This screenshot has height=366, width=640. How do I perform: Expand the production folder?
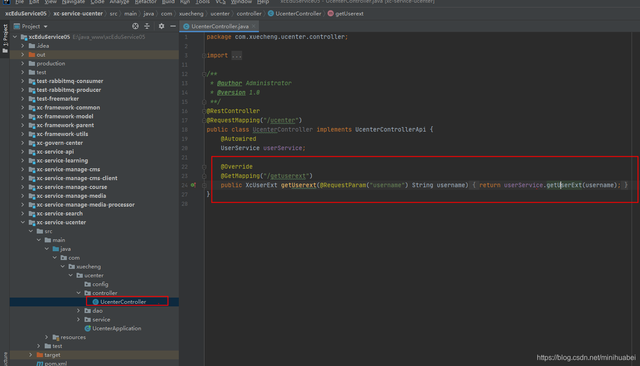click(23, 64)
